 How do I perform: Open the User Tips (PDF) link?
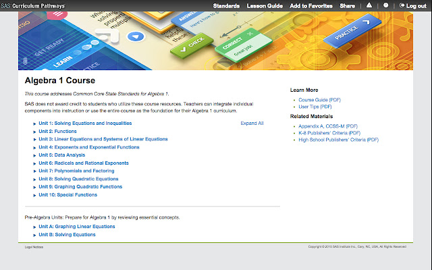[x=315, y=107]
